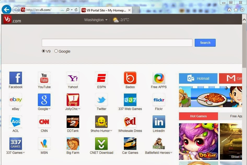Open the JollyChic shopping cart icon
The image size is (247, 165).
(73, 100)
